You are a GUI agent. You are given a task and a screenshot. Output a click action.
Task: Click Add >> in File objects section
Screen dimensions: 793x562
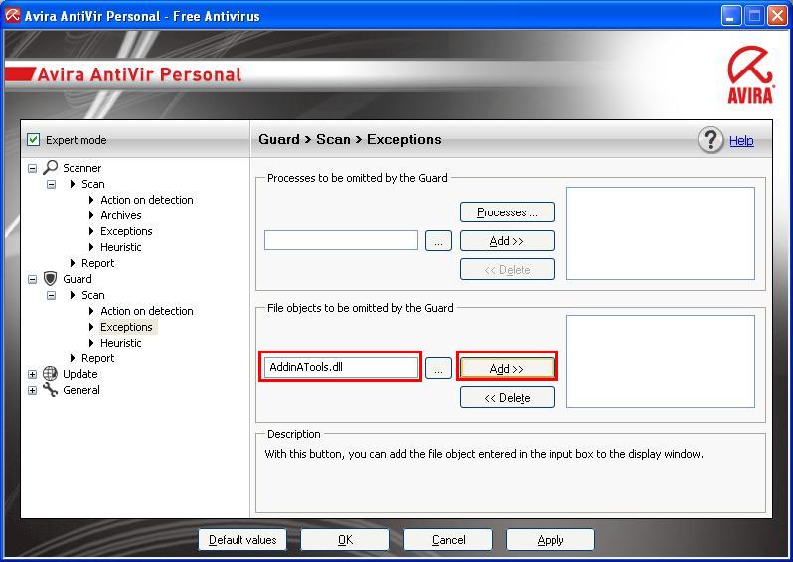(507, 368)
